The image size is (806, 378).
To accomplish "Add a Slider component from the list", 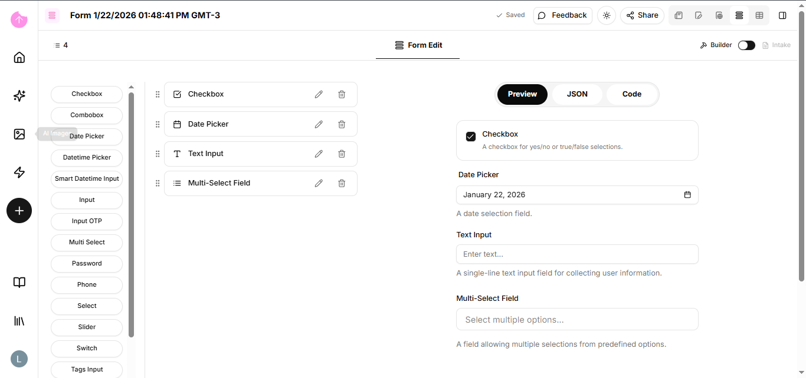I will pos(87,327).
